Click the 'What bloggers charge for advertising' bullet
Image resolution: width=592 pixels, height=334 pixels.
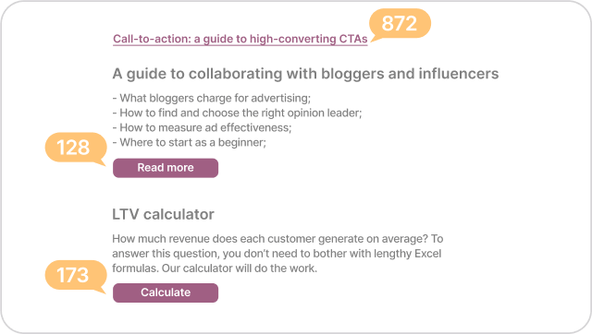click(212, 99)
